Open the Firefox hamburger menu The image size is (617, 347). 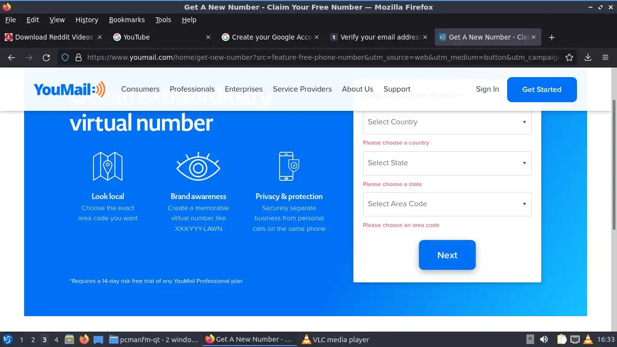pyautogui.click(x=605, y=57)
